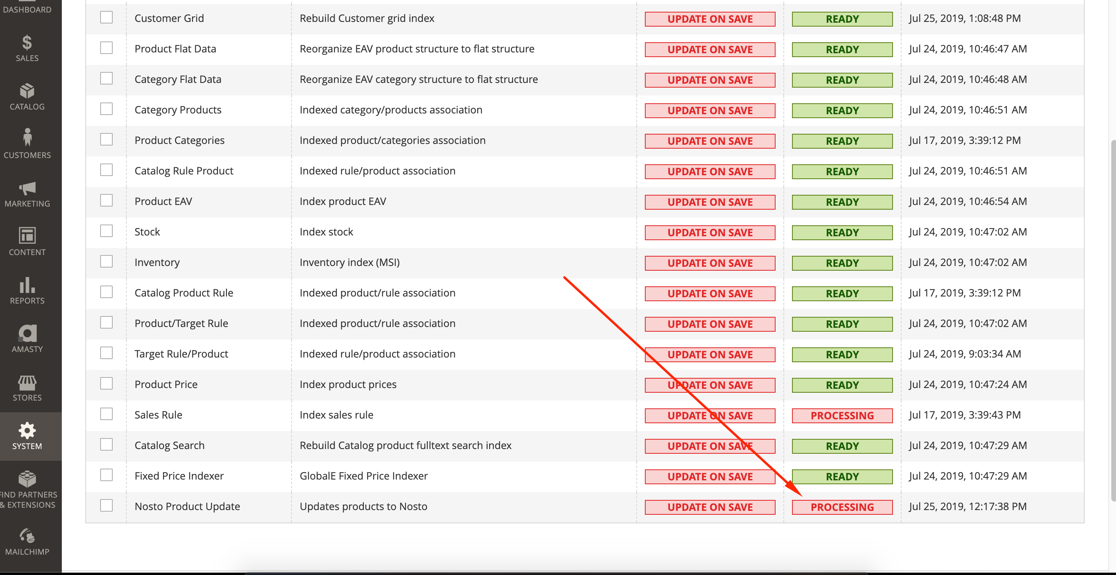The height and width of the screenshot is (575, 1116).
Task: Open the Stores storefront icon
Action: pos(27,383)
